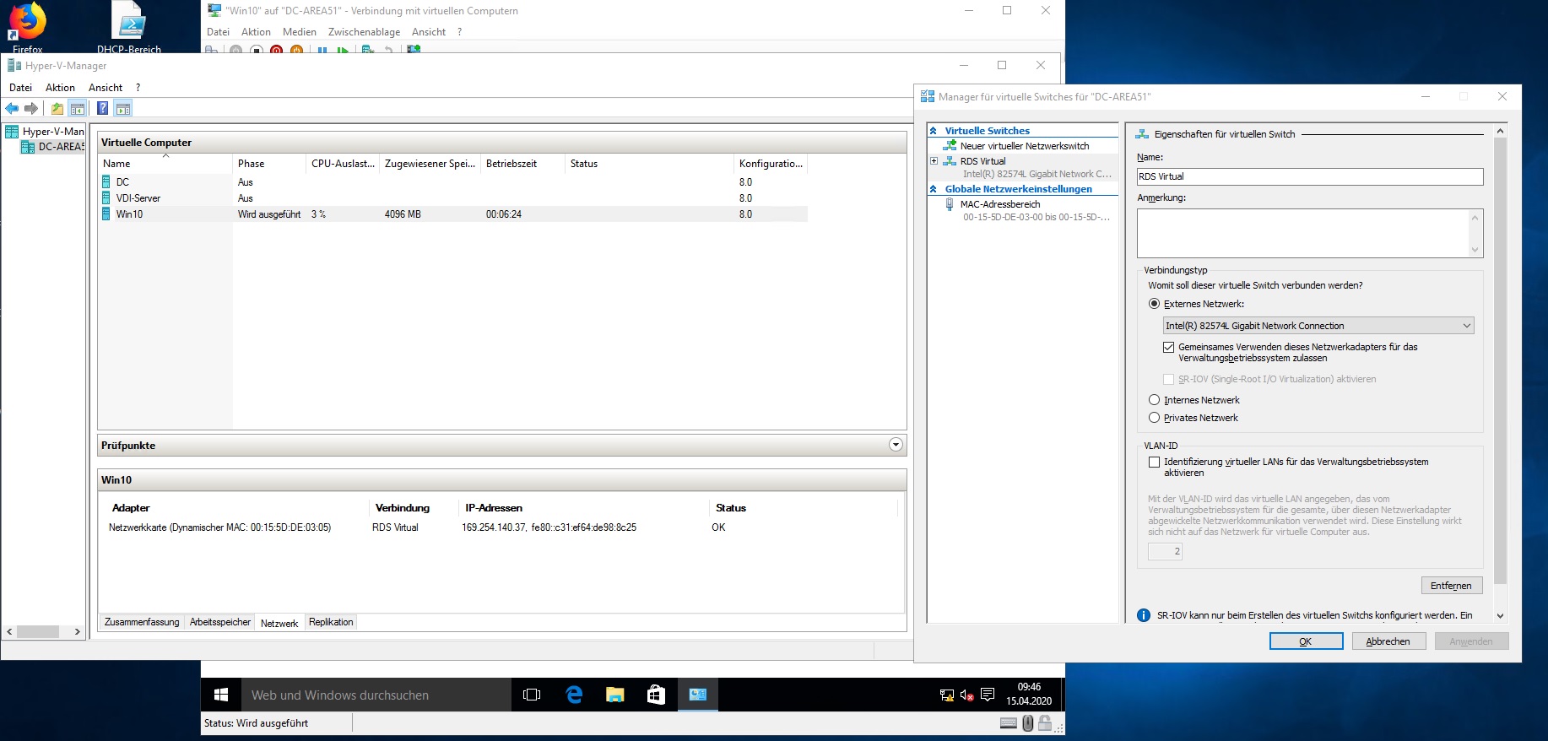Open the Medien menu in VM connection window
Screen dimensions: 1548x741
coord(300,32)
